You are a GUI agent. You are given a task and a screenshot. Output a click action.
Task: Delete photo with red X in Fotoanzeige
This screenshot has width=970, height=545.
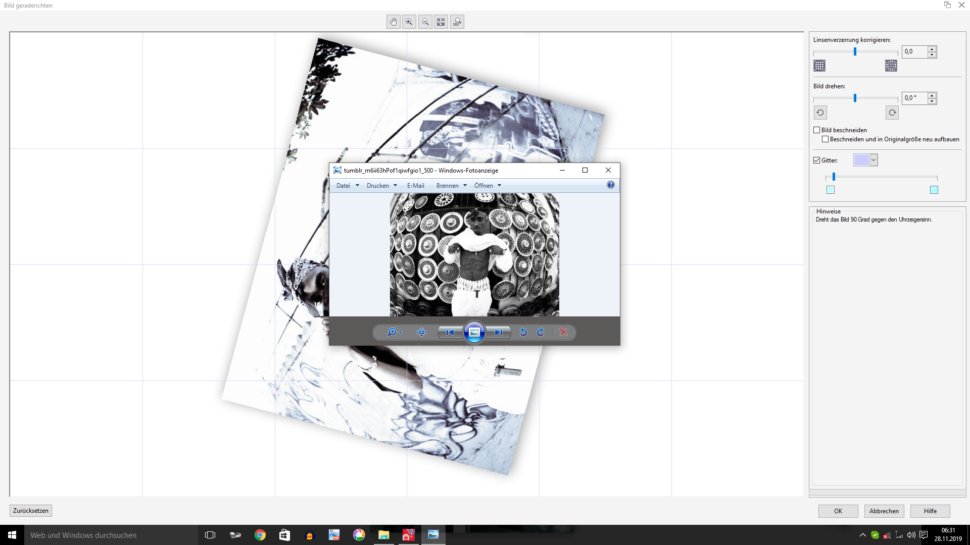(x=564, y=332)
